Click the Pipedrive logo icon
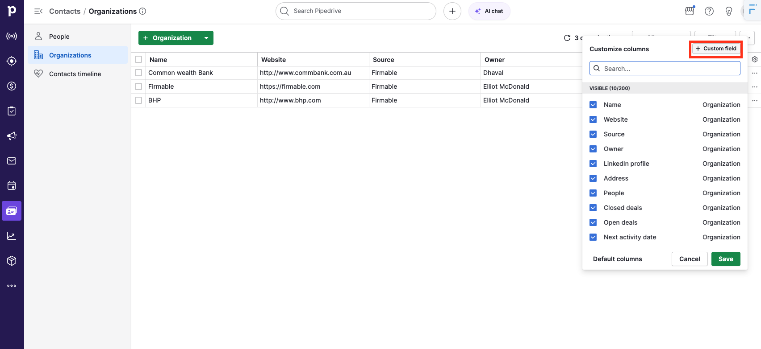Viewport: 761px width, 349px height. tap(12, 11)
